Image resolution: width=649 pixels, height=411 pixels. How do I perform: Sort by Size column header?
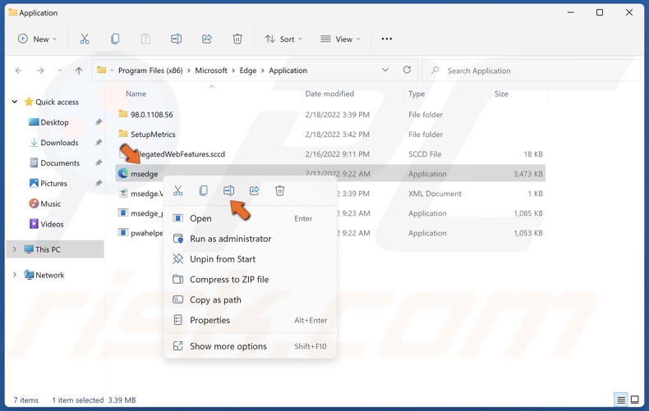(501, 94)
